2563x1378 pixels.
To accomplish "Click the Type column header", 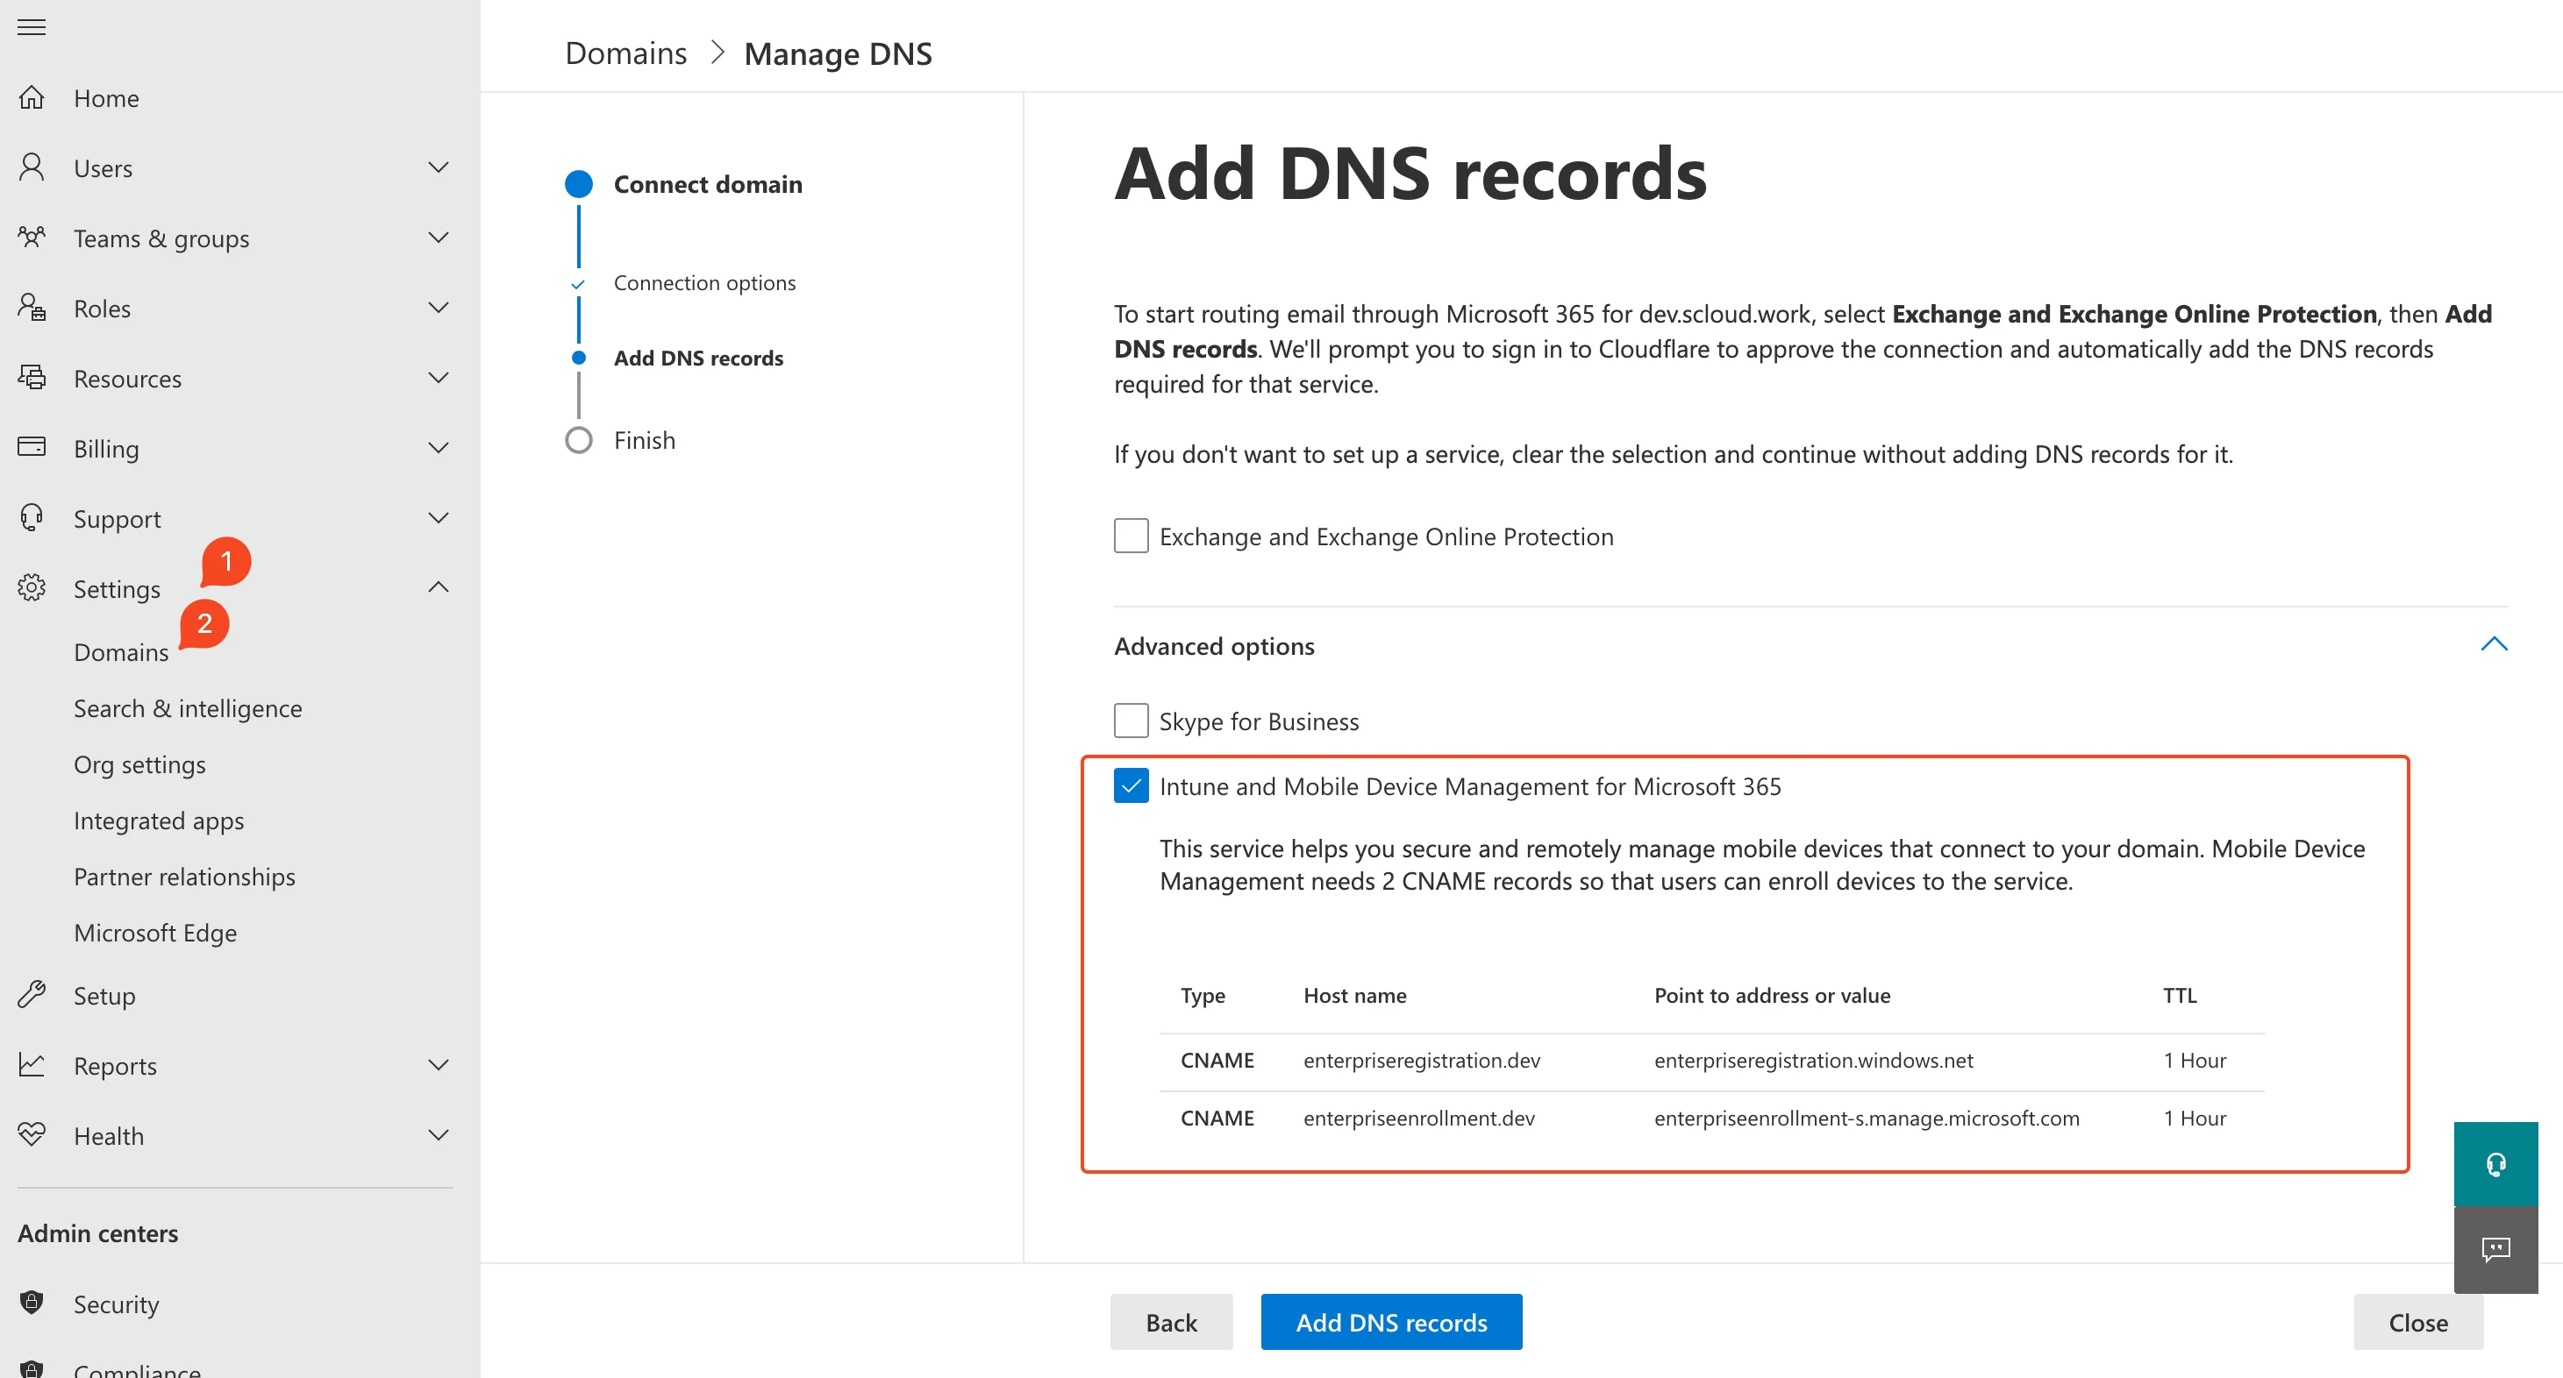I will (1203, 995).
